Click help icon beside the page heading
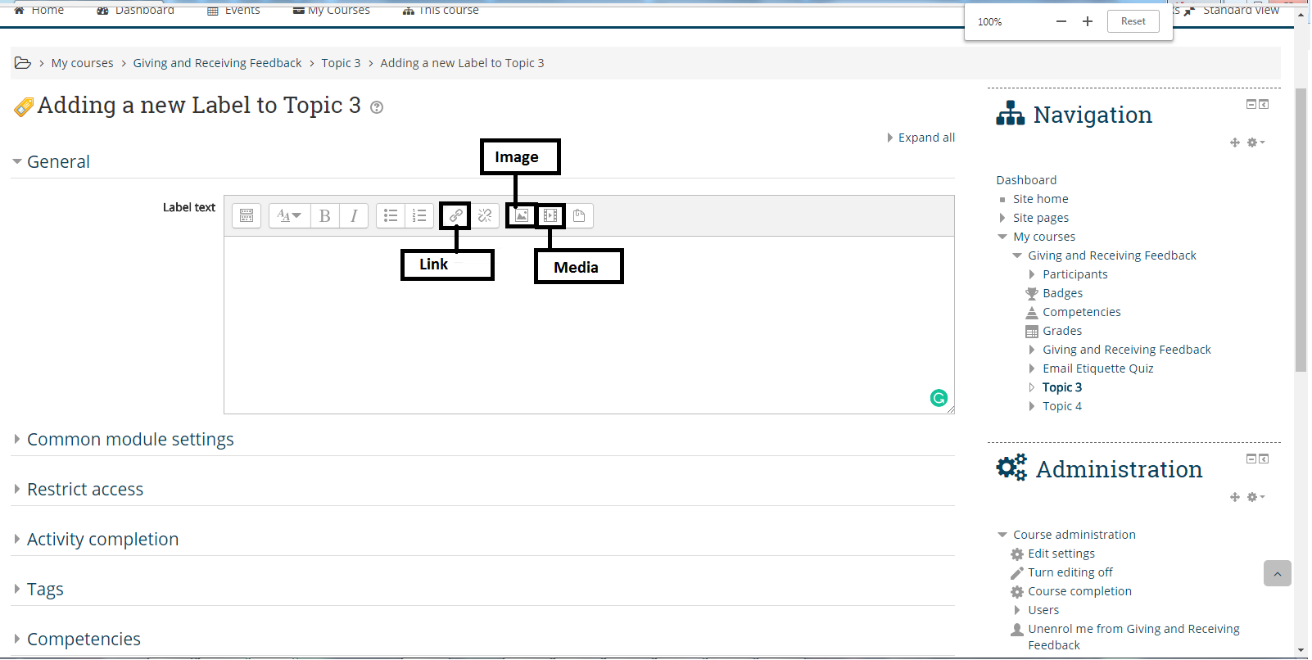The image size is (1312, 660). pos(377,107)
